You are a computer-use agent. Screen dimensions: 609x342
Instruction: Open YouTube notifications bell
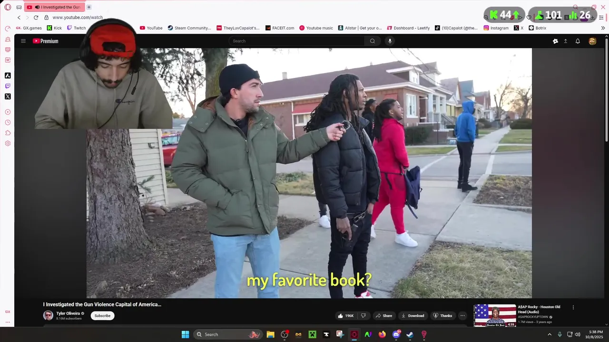tap(578, 41)
